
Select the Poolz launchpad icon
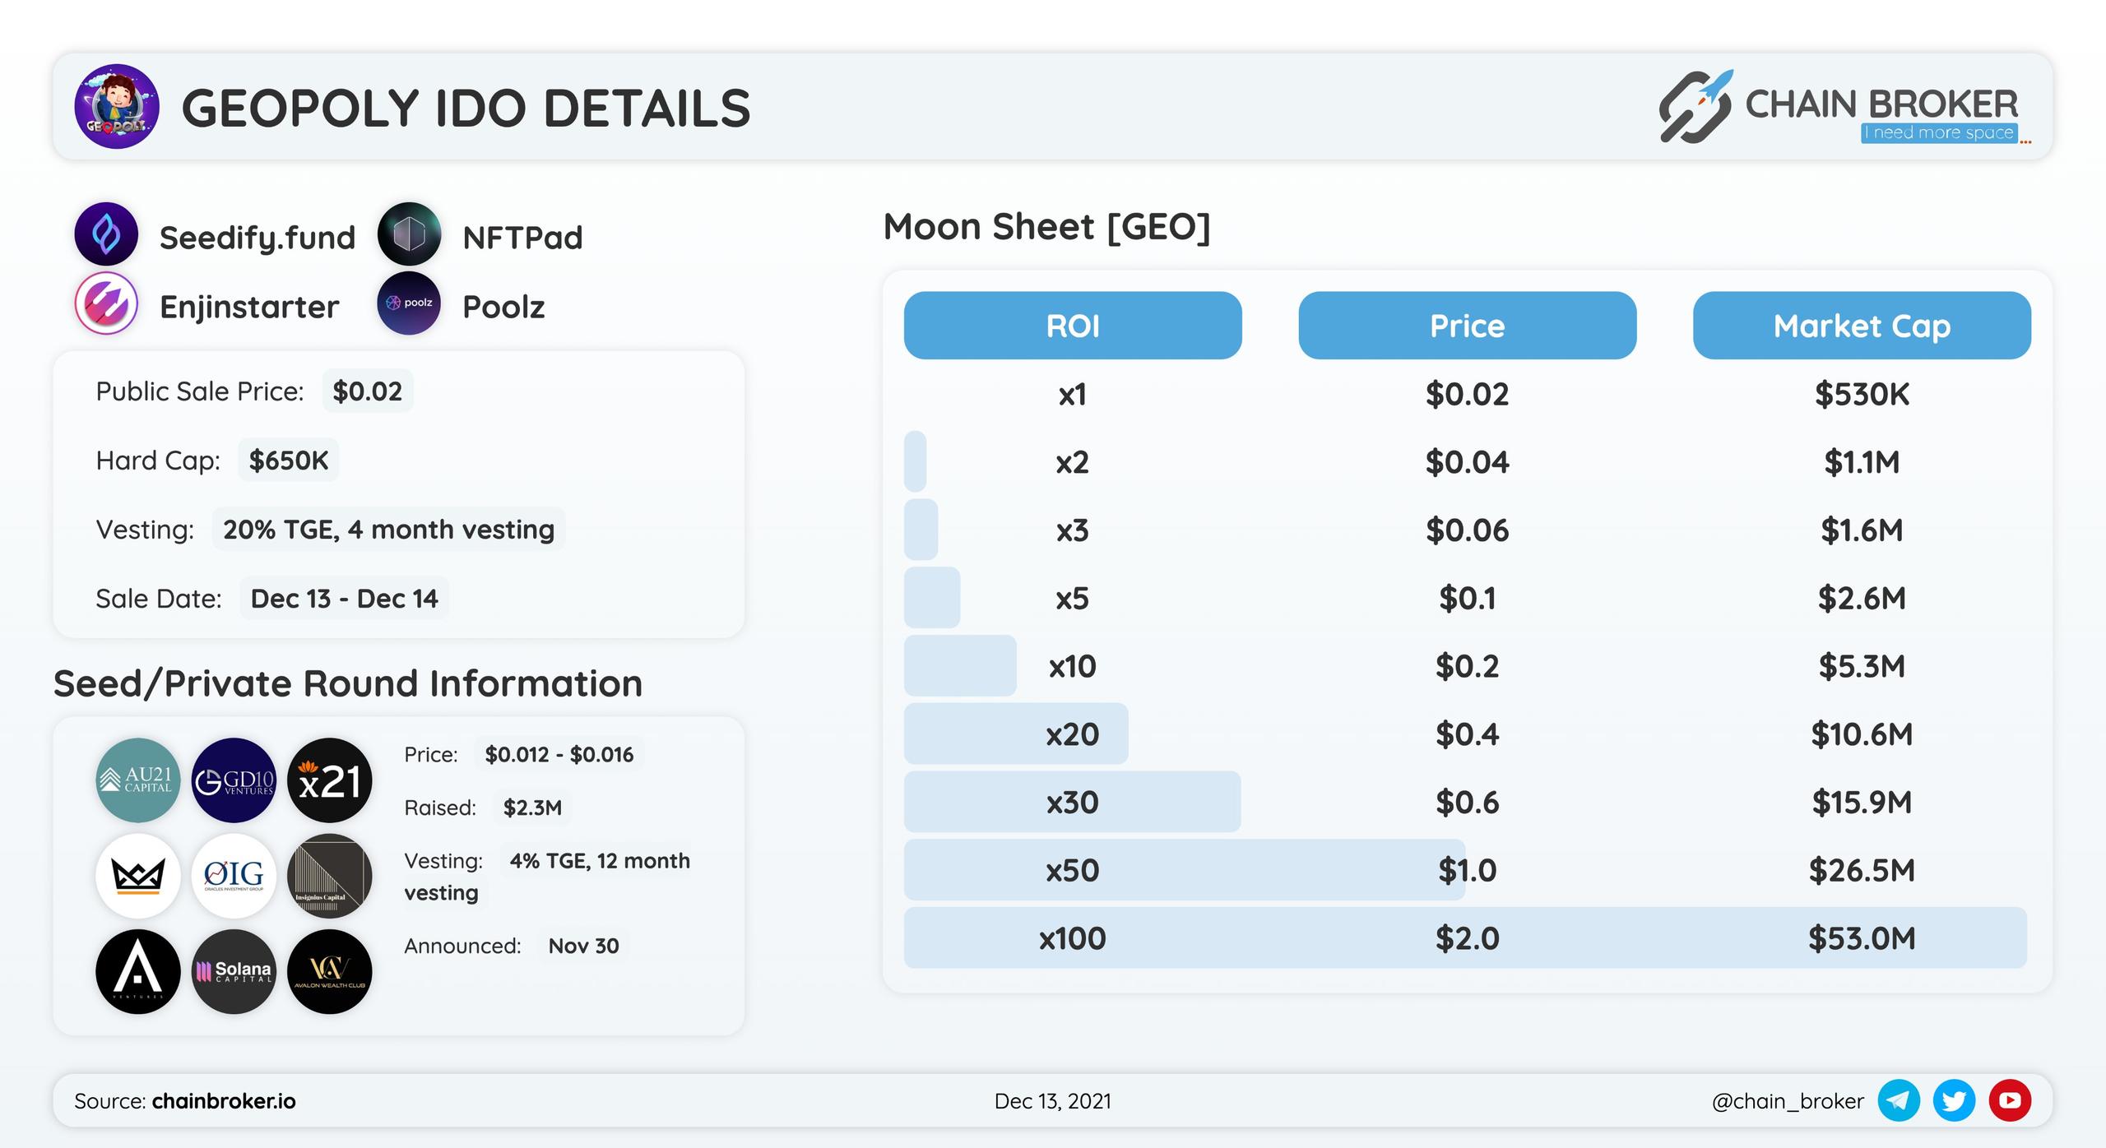click(409, 303)
